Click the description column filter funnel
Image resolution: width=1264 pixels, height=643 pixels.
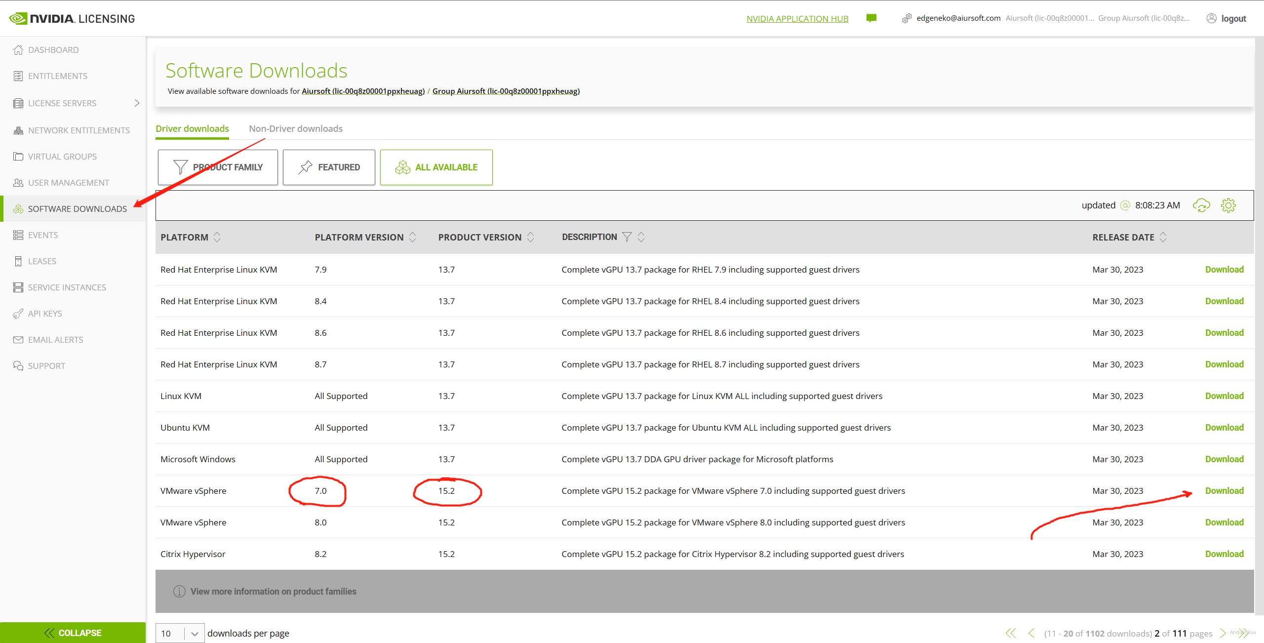pos(627,237)
